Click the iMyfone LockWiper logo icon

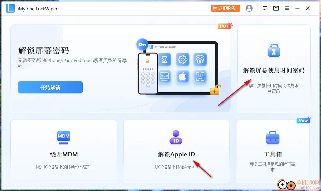coord(10,8)
